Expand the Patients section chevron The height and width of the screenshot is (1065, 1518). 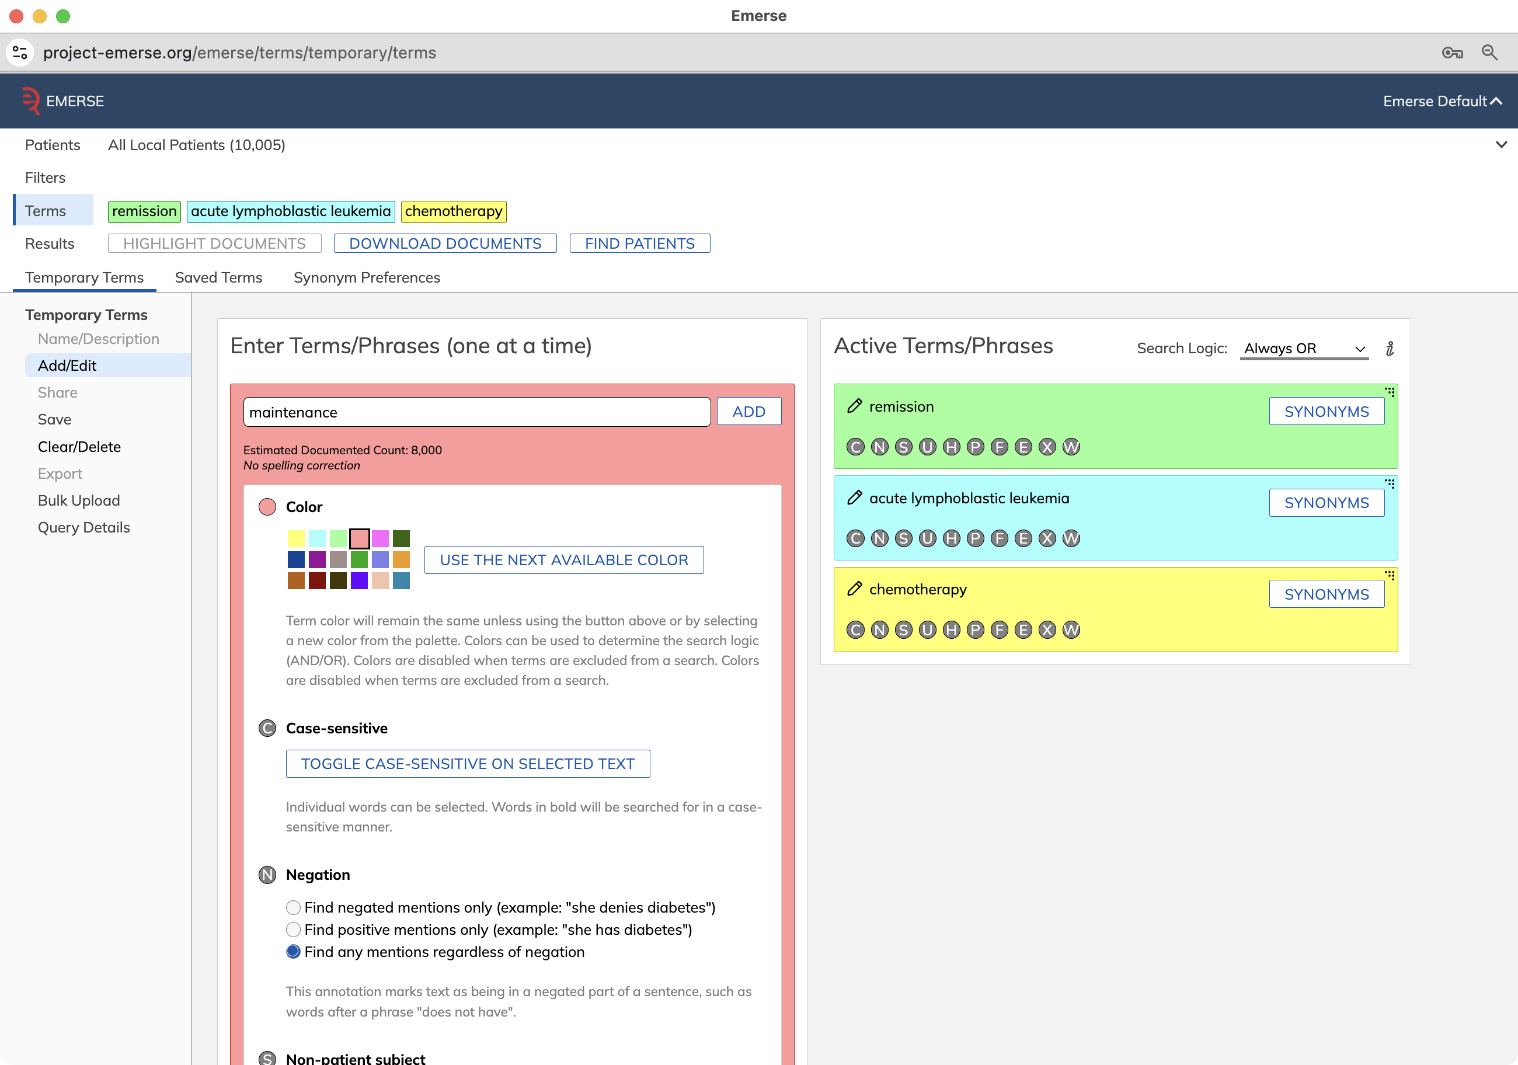[1501, 145]
